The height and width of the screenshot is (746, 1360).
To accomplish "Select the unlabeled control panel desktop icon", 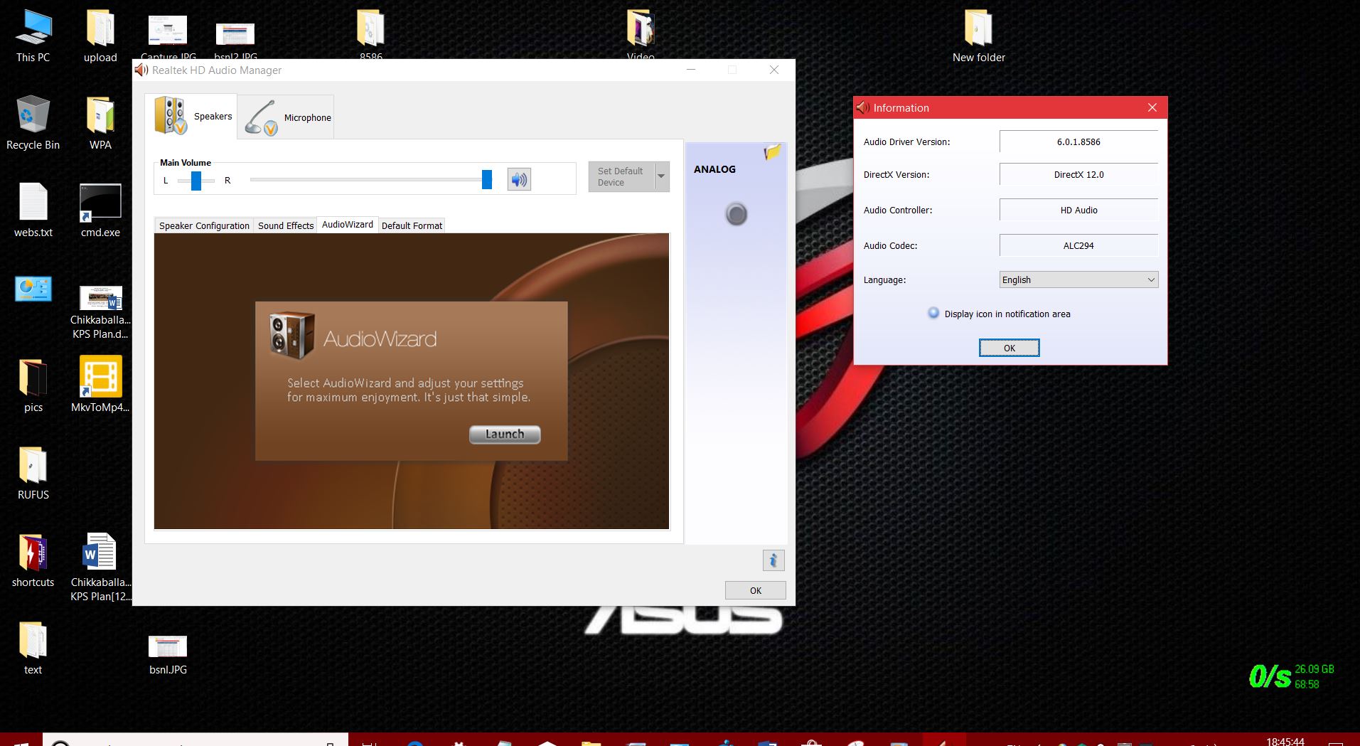I will [x=33, y=289].
